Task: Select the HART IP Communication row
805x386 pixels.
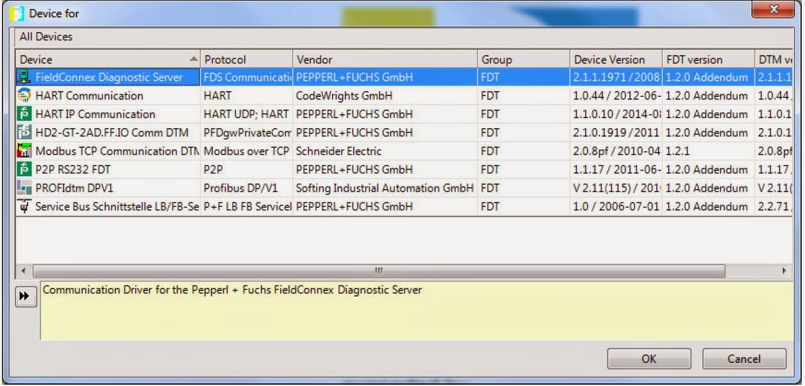Action: pos(403,115)
